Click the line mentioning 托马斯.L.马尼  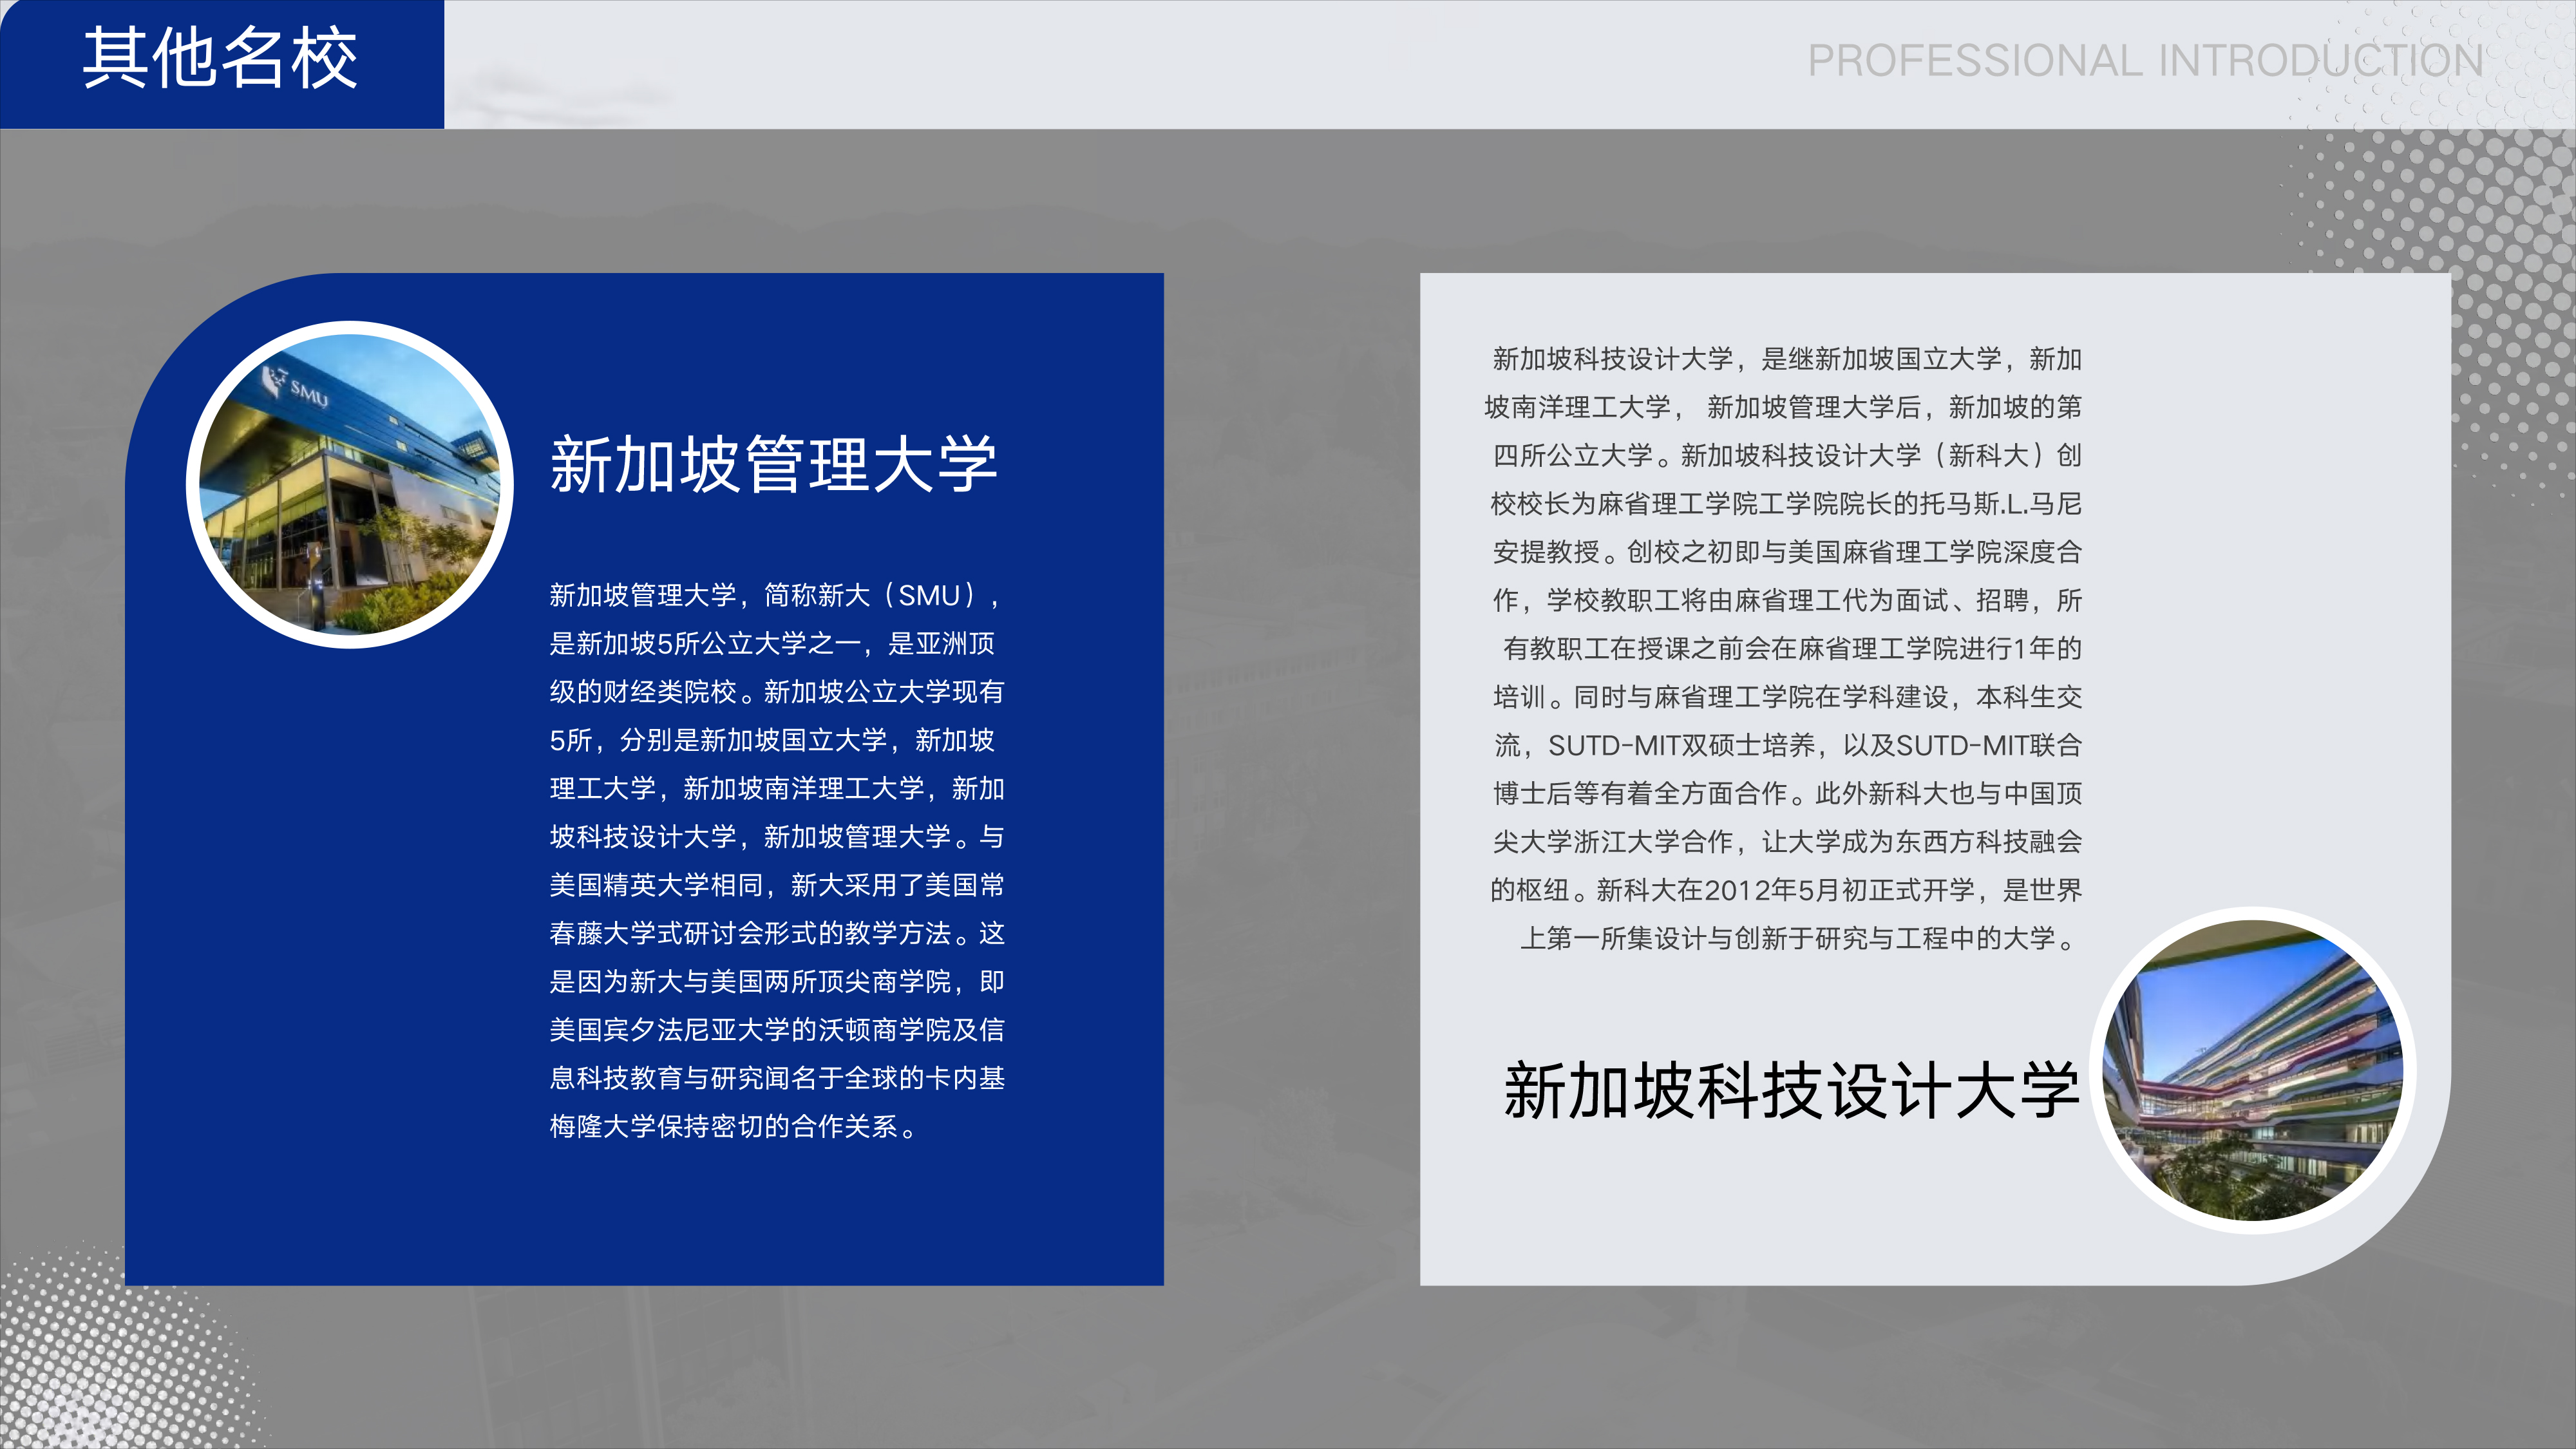pos(1786,503)
